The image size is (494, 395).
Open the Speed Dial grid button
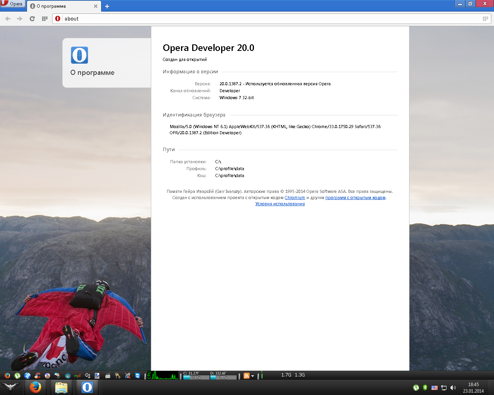tap(45, 19)
